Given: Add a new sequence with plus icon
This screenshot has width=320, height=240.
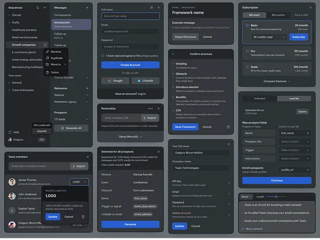Looking at the screenshot, I should [44, 8].
